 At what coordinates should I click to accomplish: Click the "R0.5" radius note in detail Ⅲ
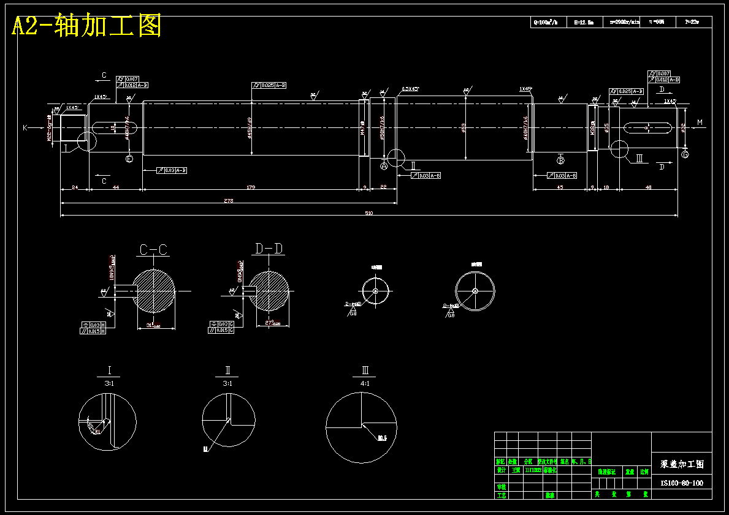[x=382, y=438]
